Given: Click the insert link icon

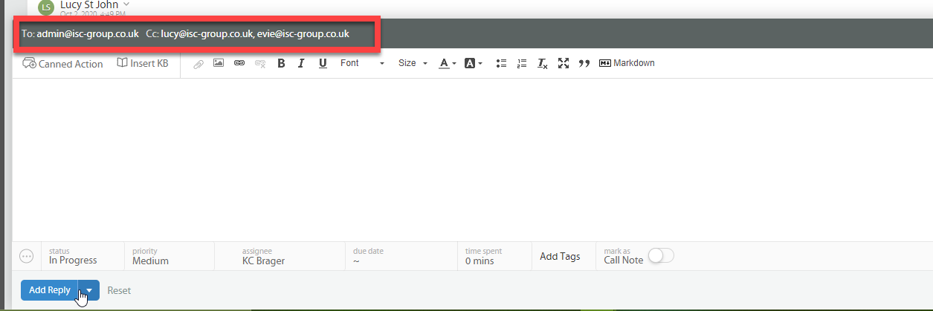Looking at the screenshot, I should (239, 63).
